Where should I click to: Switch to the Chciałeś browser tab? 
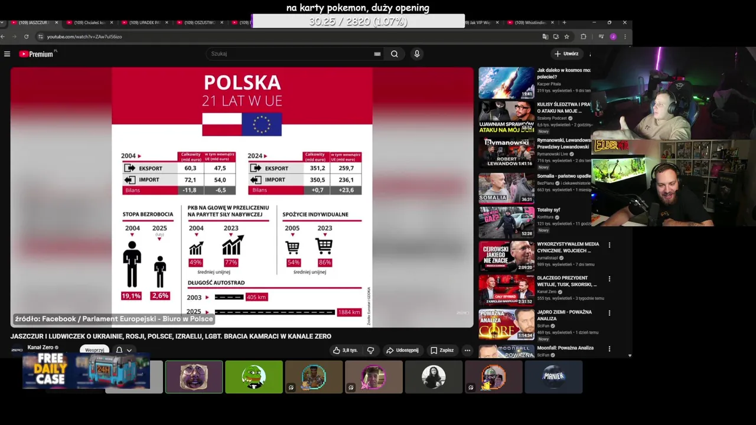(x=89, y=22)
